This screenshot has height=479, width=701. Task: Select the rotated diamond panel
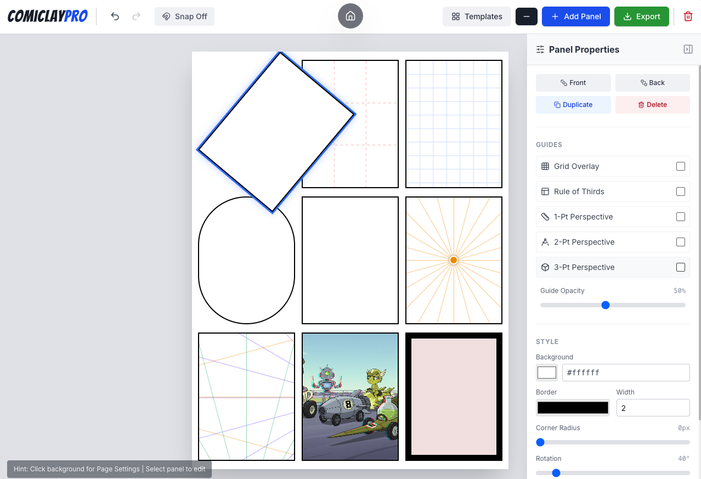276,132
